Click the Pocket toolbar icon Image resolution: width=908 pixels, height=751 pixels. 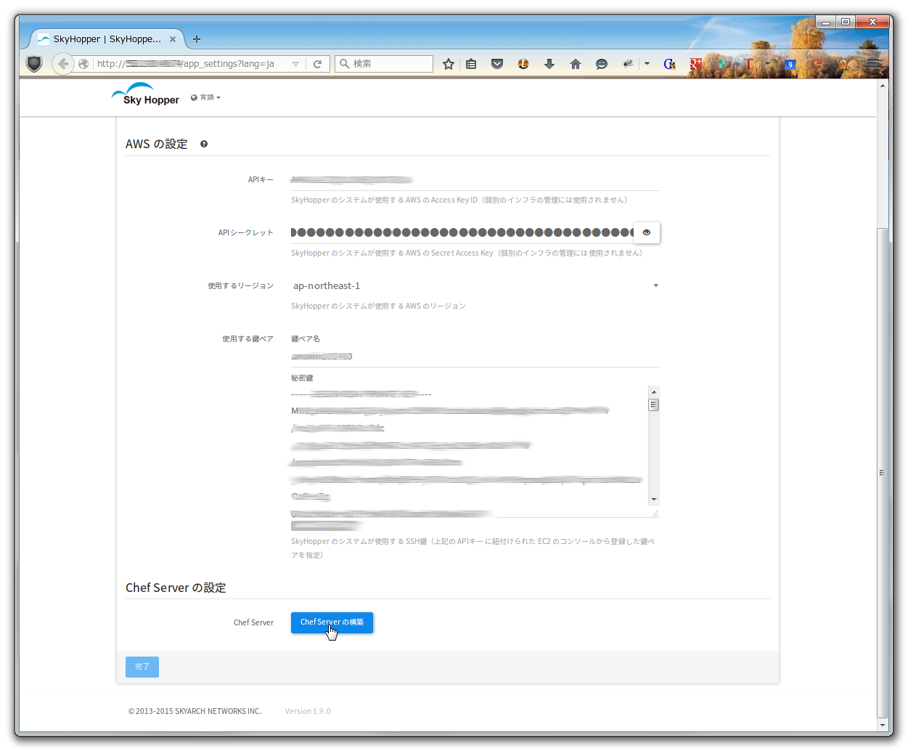point(497,64)
